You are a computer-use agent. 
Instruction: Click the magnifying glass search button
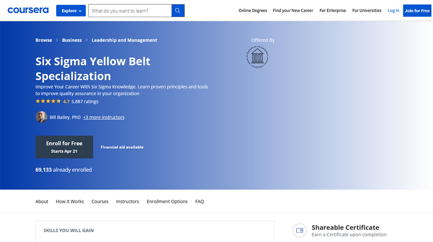[x=178, y=11]
